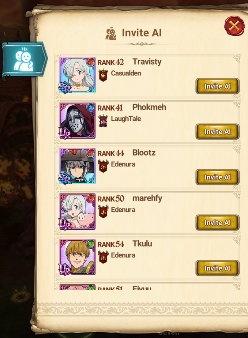Click Invite AI button for Blootz
The height and width of the screenshot is (338, 248).
217,177
